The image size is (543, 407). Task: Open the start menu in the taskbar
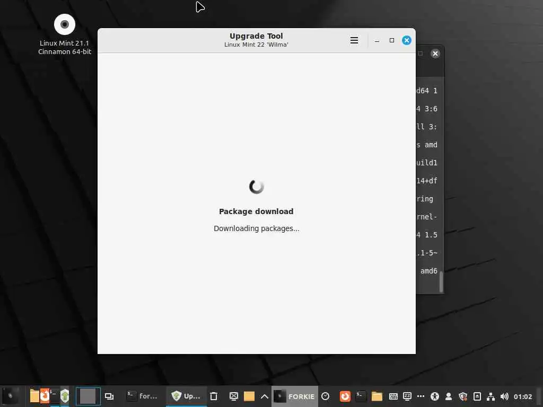point(11,396)
